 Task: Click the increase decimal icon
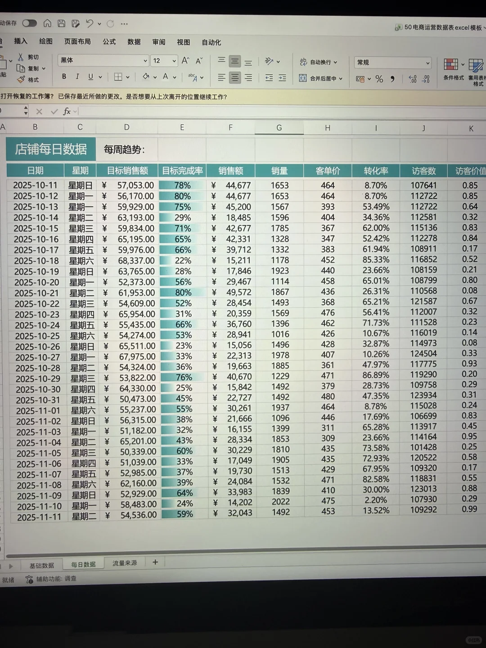click(x=413, y=79)
